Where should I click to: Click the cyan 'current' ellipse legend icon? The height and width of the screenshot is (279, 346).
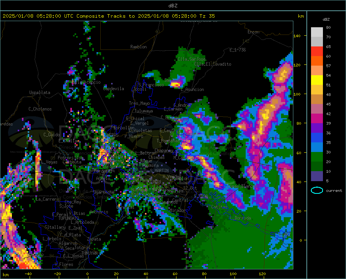click(x=317, y=190)
